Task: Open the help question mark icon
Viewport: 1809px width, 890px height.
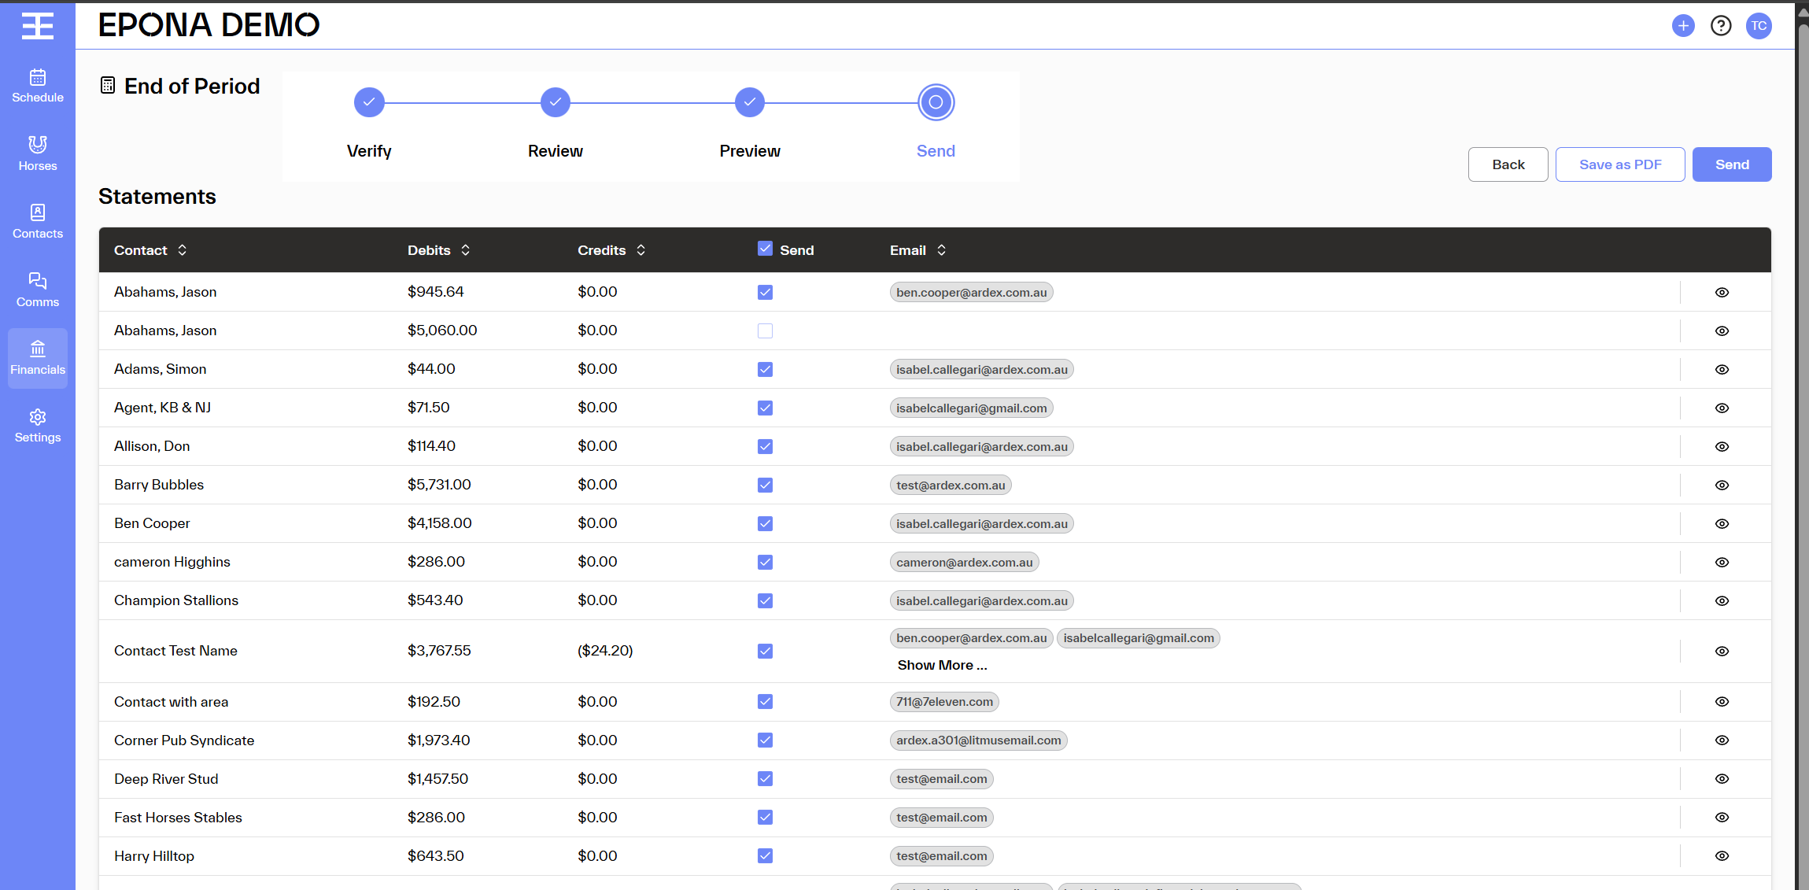Action: coord(1720,26)
